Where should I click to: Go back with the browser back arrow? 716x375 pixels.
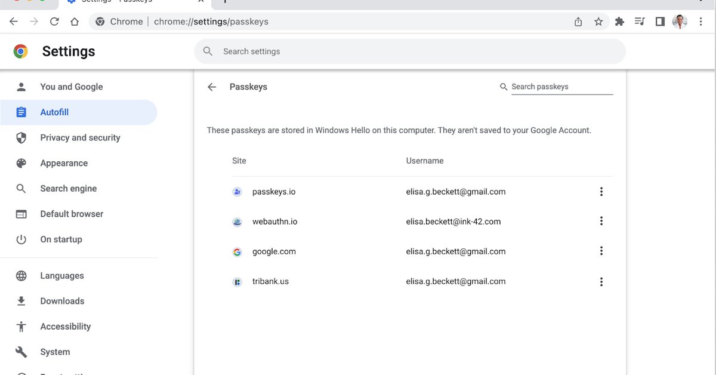click(x=14, y=21)
